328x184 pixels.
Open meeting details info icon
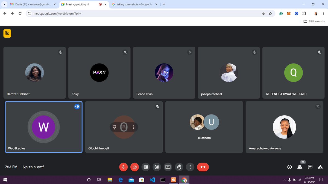point(289,167)
